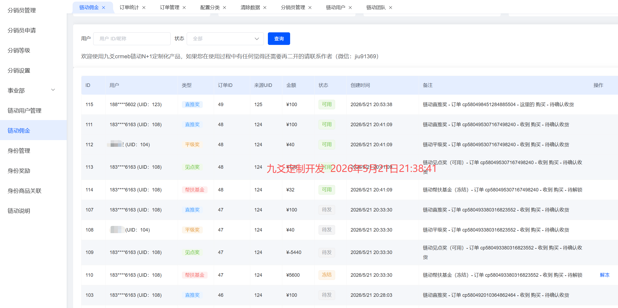Close the 链动佣金 tab
This screenshot has height=308, width=618.
tap(104, 8)
